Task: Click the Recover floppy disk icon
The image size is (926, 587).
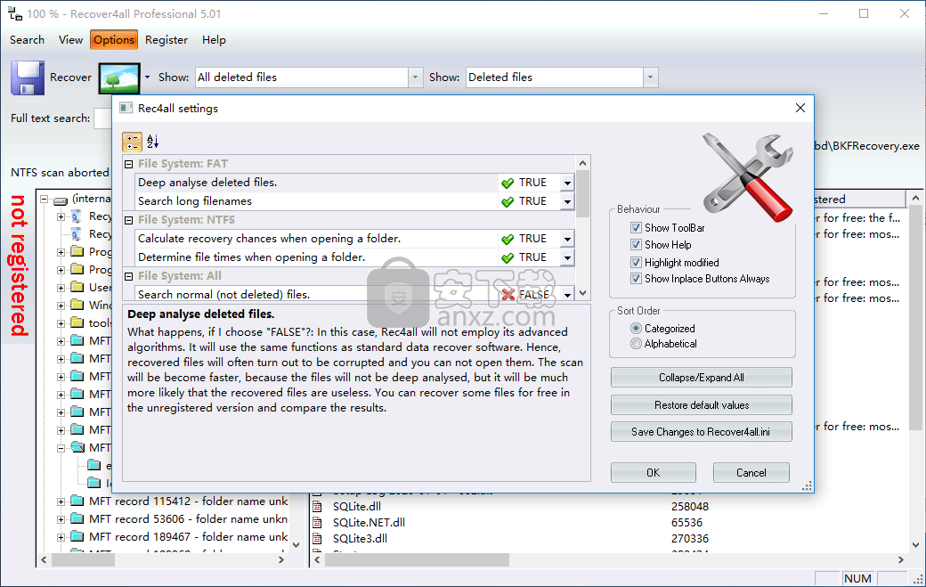Action: point(28,77)
